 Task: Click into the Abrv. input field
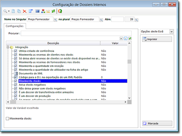(117, 19)
